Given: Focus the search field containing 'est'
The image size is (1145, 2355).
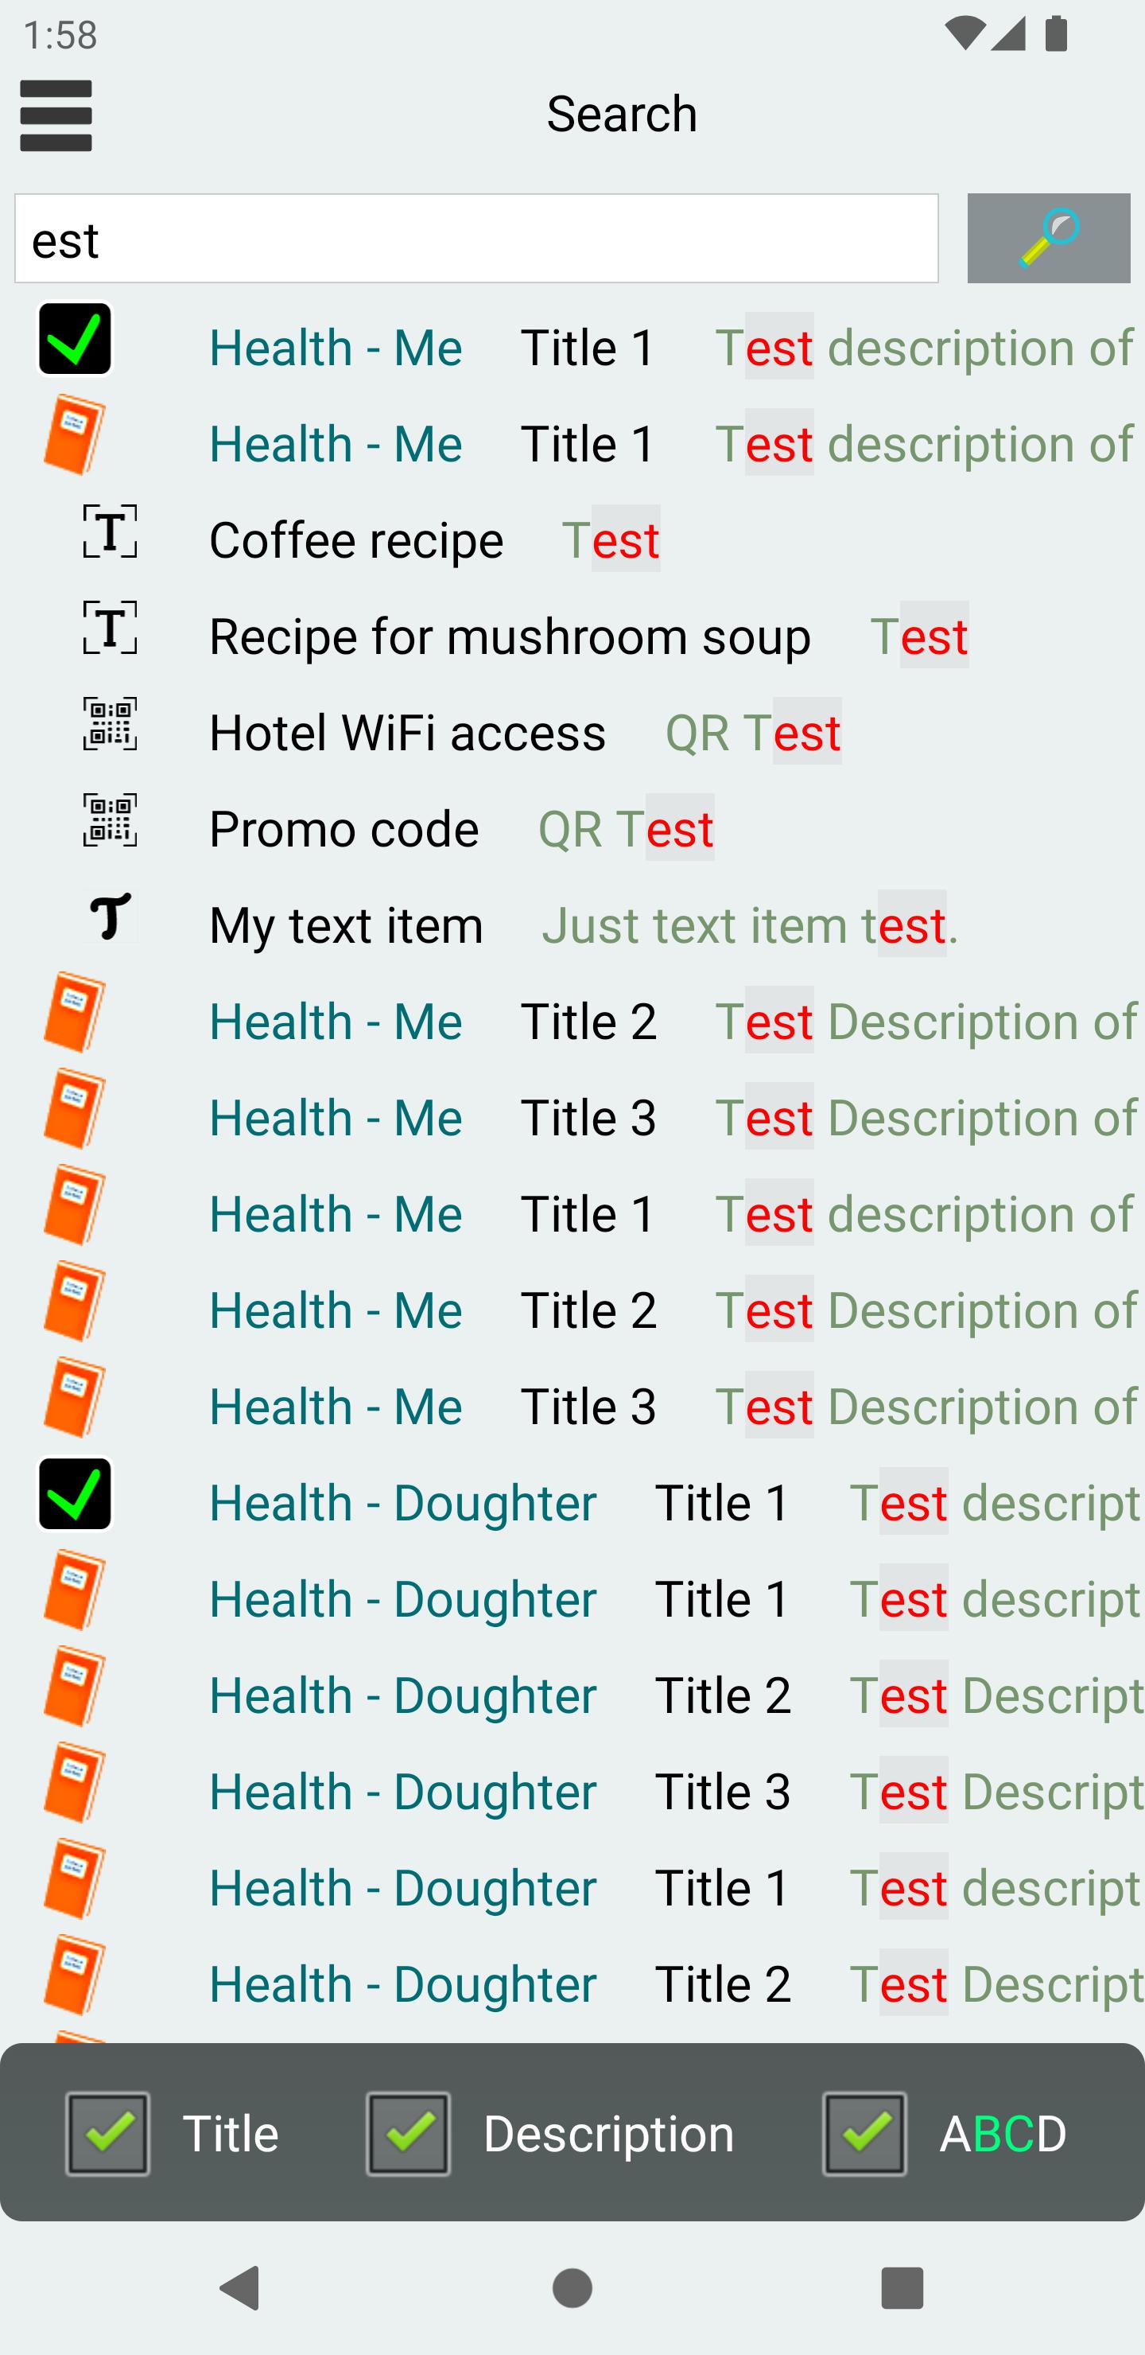Looking at the screenshot, I should (x=476, y=238).
